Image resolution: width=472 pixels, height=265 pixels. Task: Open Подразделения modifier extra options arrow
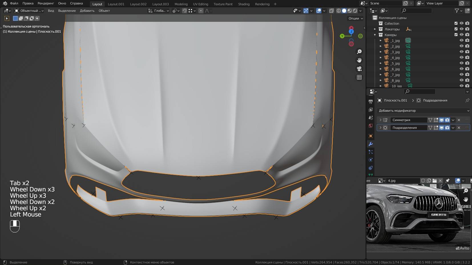[x=453, y=128]
